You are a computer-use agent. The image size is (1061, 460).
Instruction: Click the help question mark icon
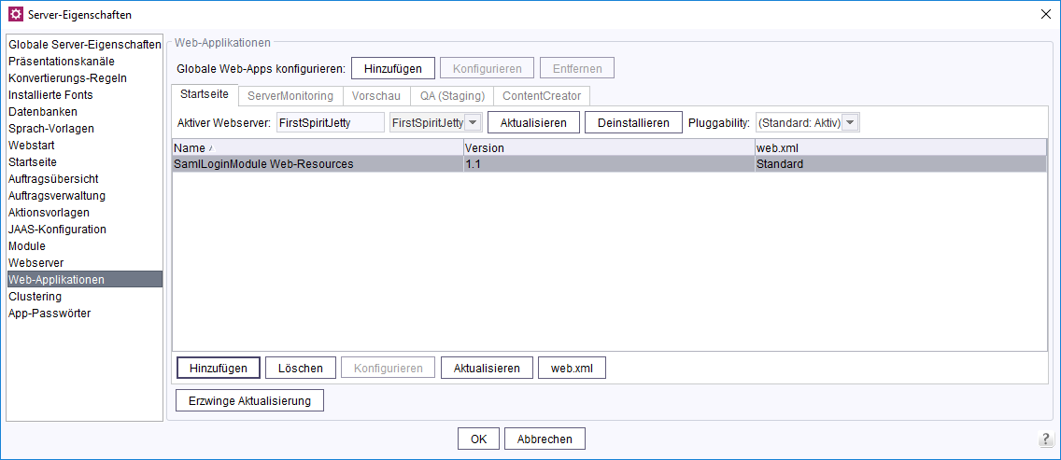[1045, 439]
